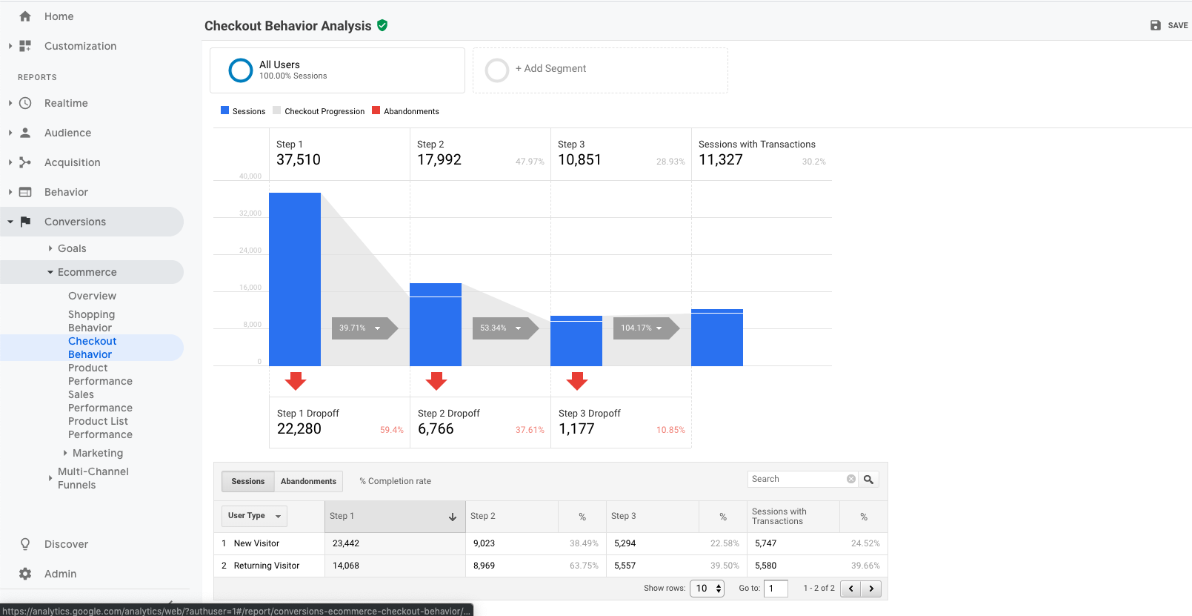Open Sales Performance report
This screenshot has height=616, width=1192.
[100, 401]
